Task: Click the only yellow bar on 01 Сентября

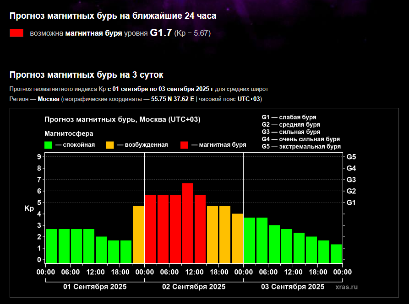Action: pyautogui.click(x=138, y=234)
